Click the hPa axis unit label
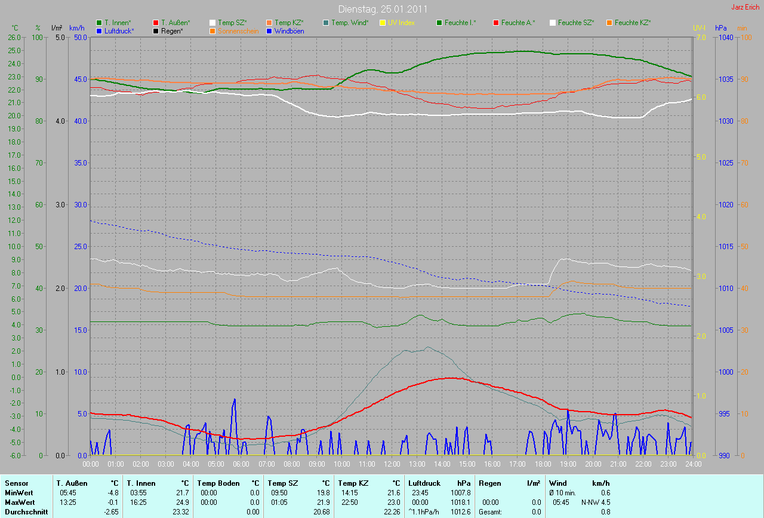The image size is (764, 518). [x=720, y=28]
